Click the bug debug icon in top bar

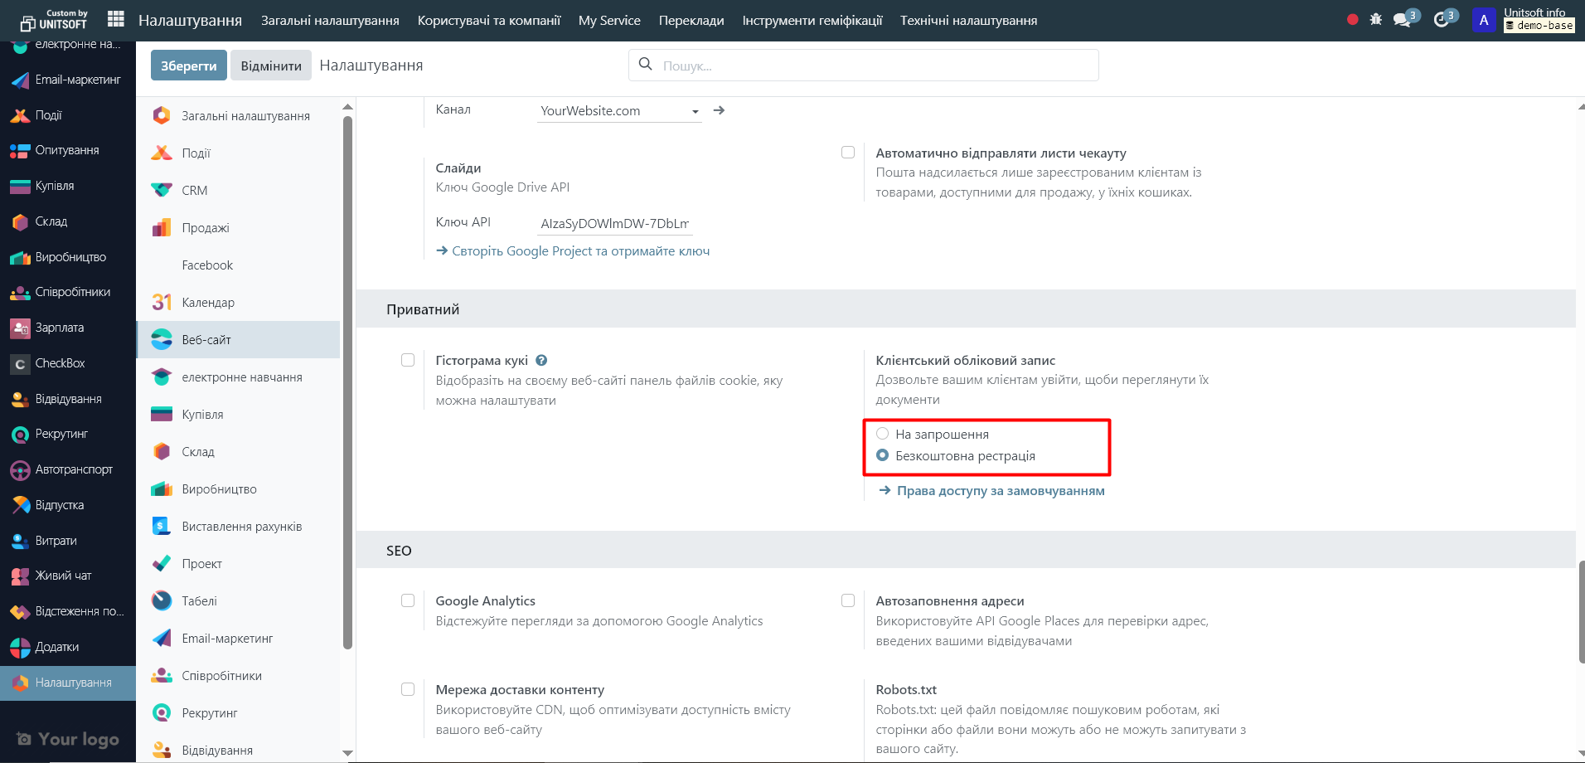[1376, 19]
